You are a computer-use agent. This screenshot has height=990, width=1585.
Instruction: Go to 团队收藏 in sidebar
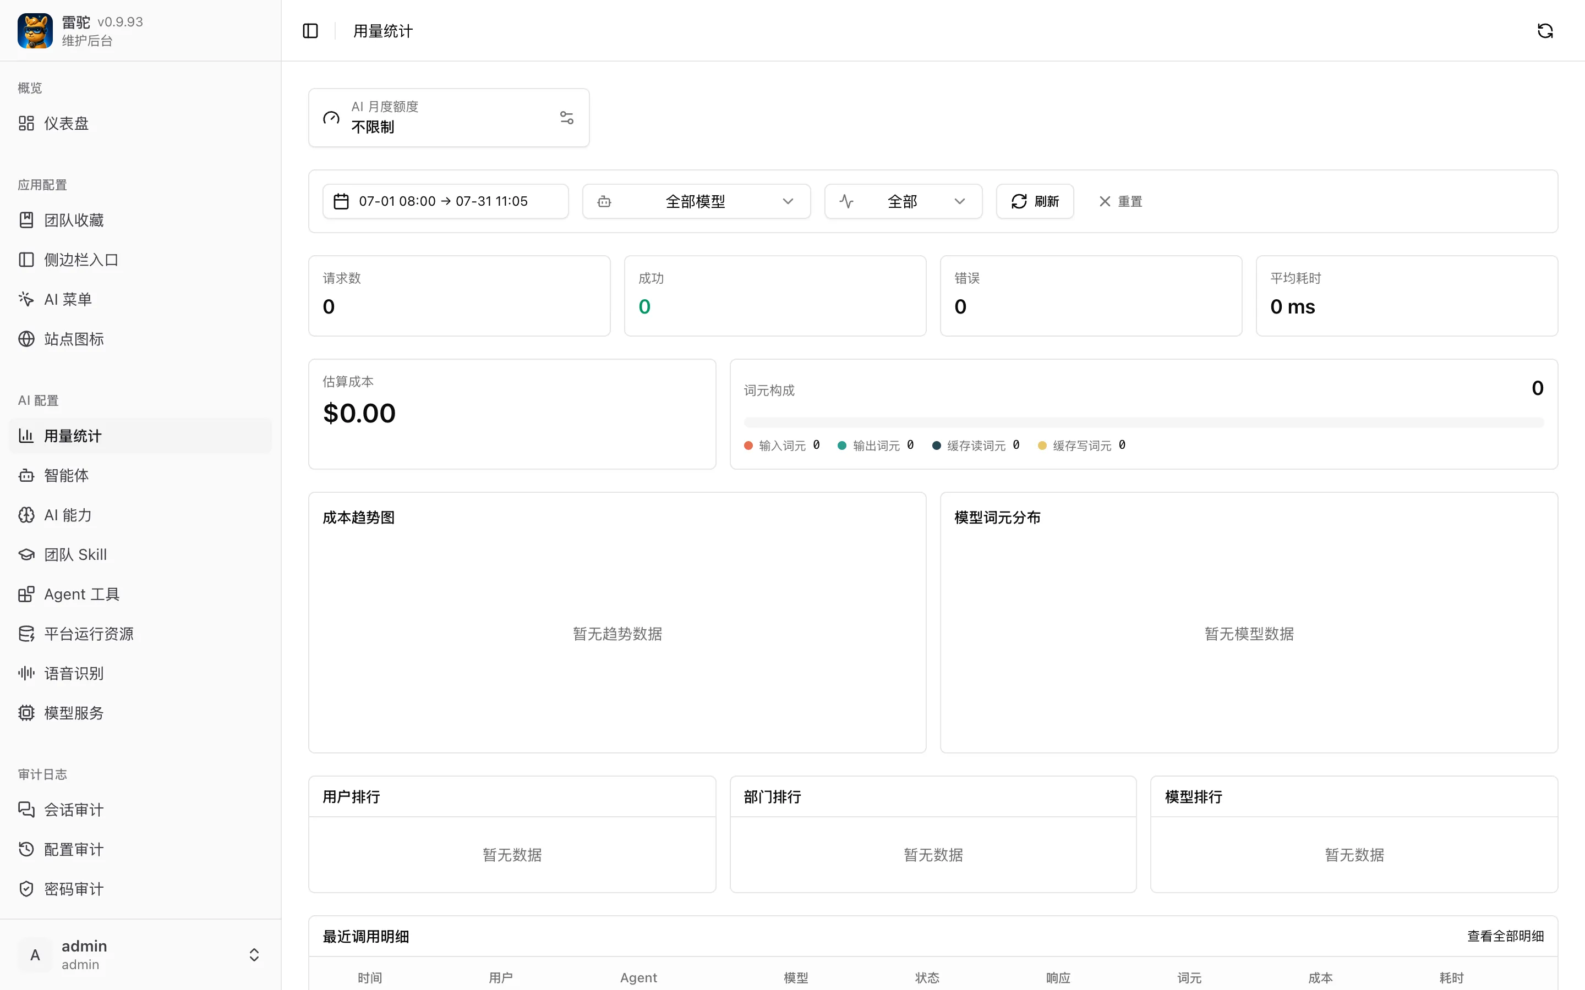[x=140, y=220]
